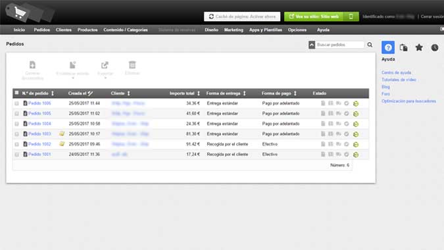This screenshot has width=444, height=250.
Task: Open the Productos menu
Action: pos(87,30)
